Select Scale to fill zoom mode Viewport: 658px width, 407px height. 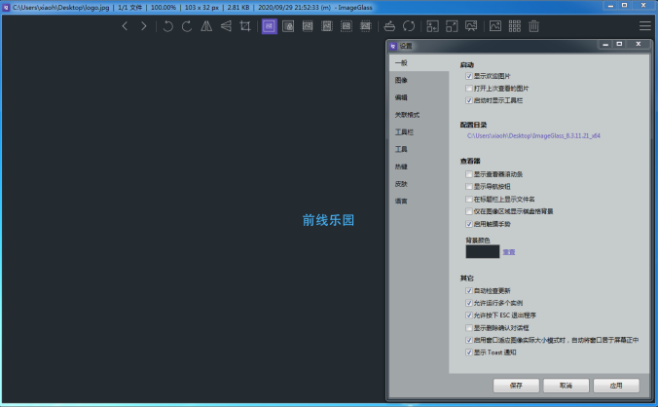[366, 26]
